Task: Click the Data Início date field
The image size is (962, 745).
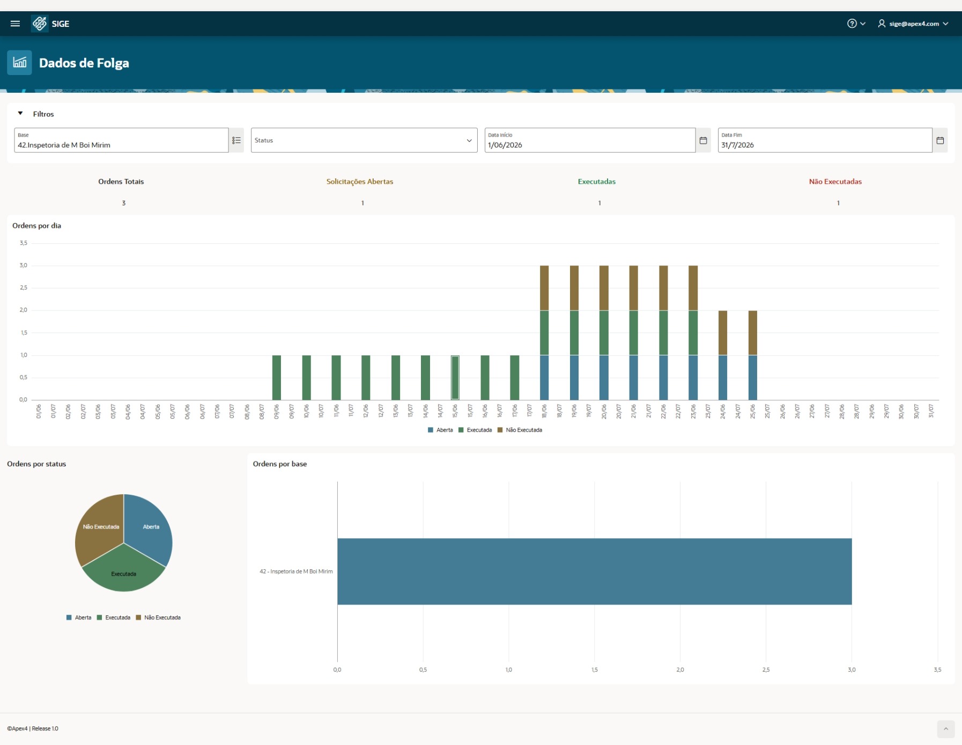Action: pyautogui.click(x=590, y=140)
